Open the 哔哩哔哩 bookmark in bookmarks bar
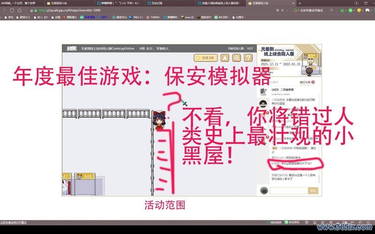 coord(170,17)
